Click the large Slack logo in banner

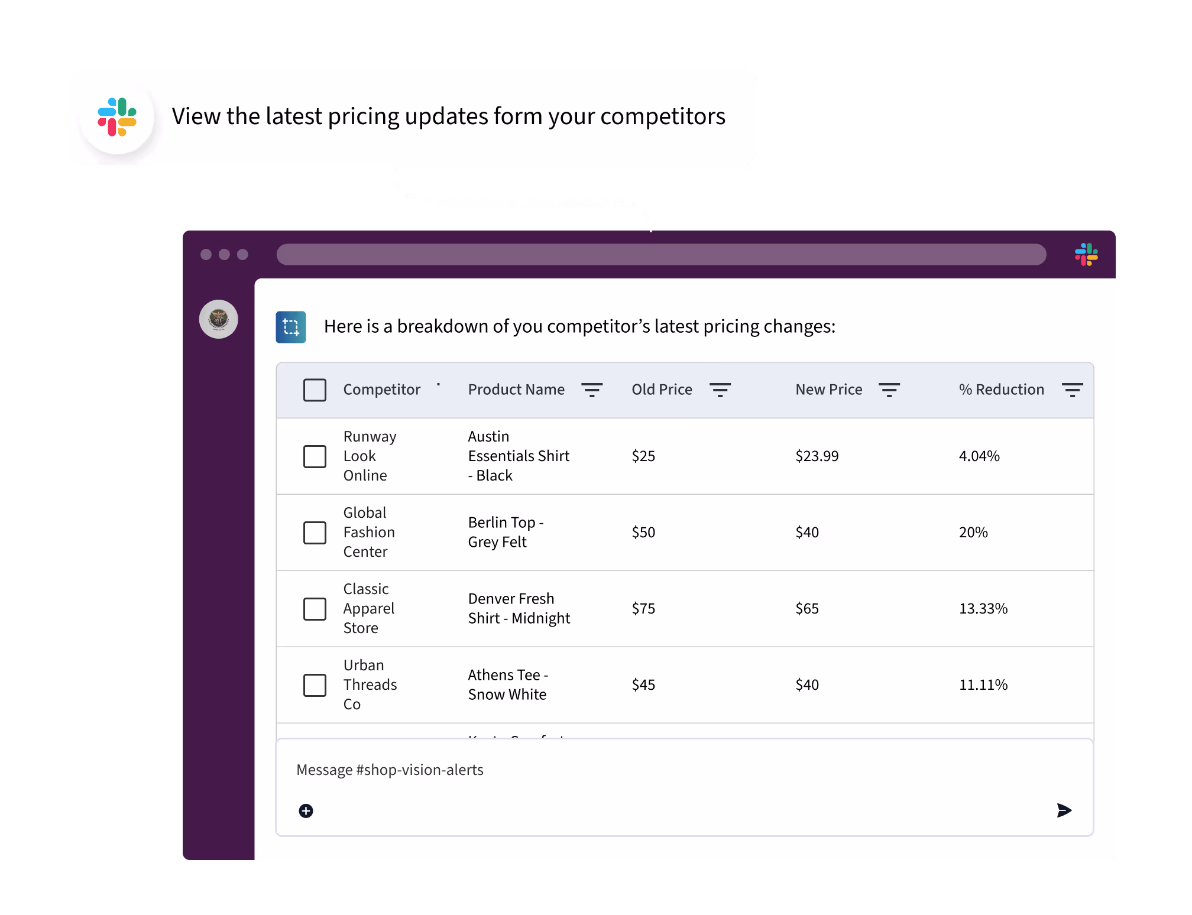(x=117, y=117)
